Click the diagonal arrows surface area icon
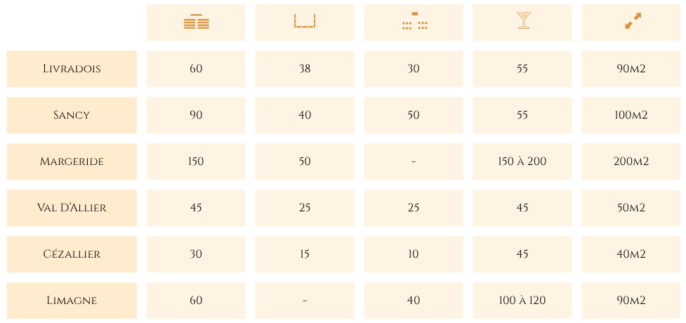 point(633,21)
